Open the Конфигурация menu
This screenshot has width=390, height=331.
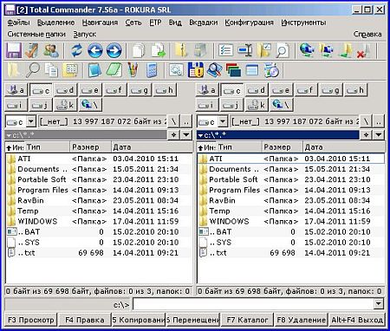[x=249, y=23]
